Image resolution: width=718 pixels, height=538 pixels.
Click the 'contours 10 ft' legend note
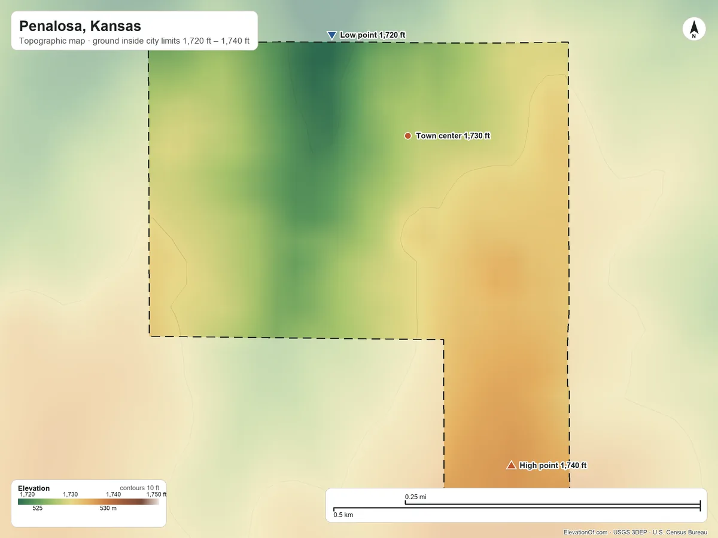point(139,488)
